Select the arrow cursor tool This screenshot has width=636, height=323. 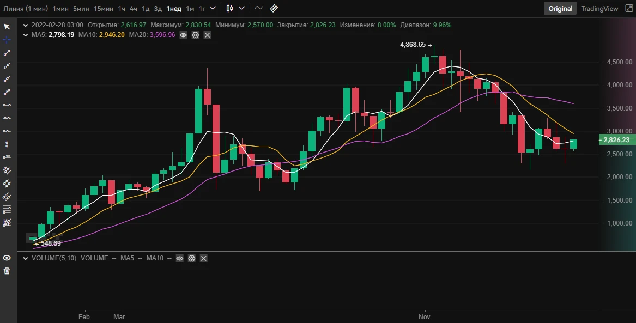pos(7,27)
